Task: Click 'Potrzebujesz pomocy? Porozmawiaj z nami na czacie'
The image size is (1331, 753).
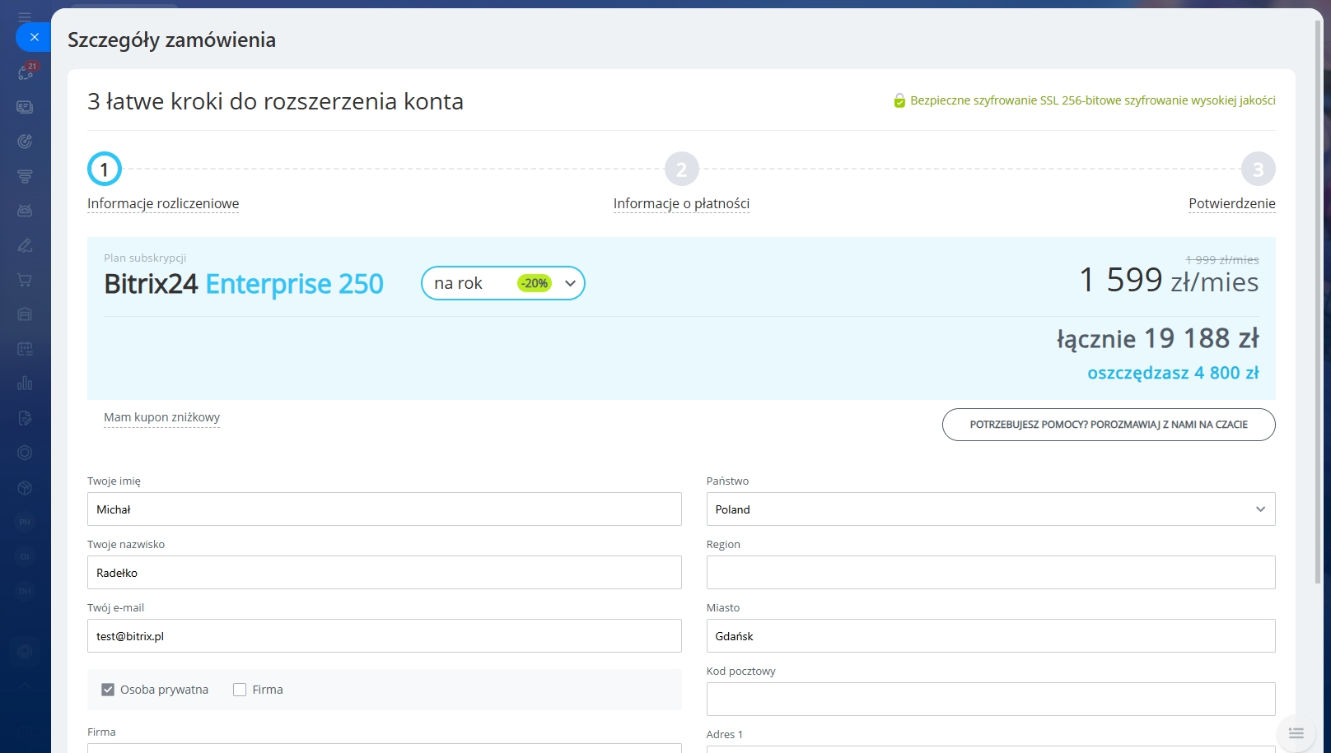Action: click(1109, 425)
